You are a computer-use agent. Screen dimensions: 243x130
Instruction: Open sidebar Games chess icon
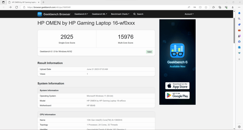pos(239,36)
